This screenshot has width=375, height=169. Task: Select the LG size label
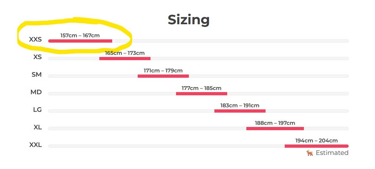click(37, 110)
